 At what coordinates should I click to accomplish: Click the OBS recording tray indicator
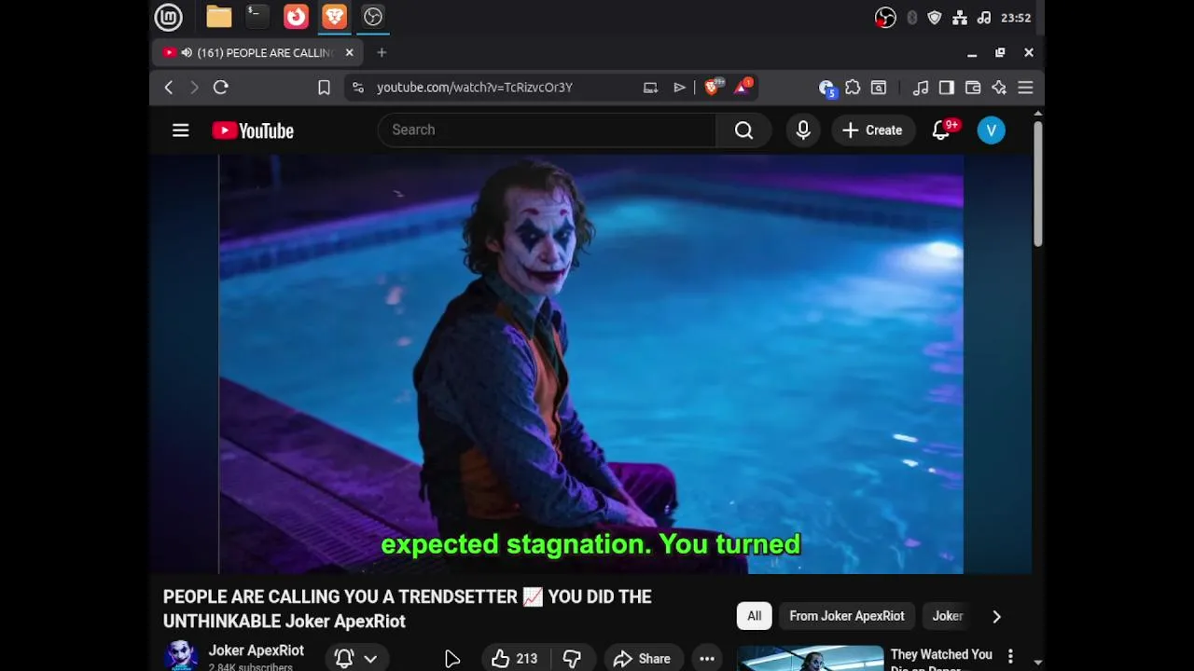[x=885, y=18]
